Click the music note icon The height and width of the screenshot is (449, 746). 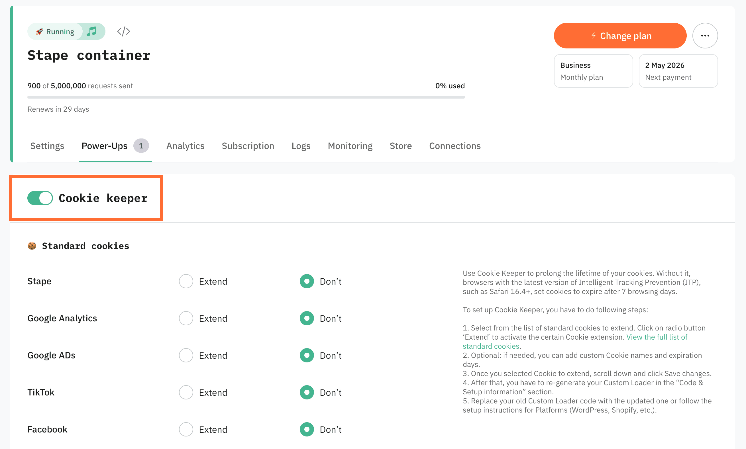[x=91, y=31]
